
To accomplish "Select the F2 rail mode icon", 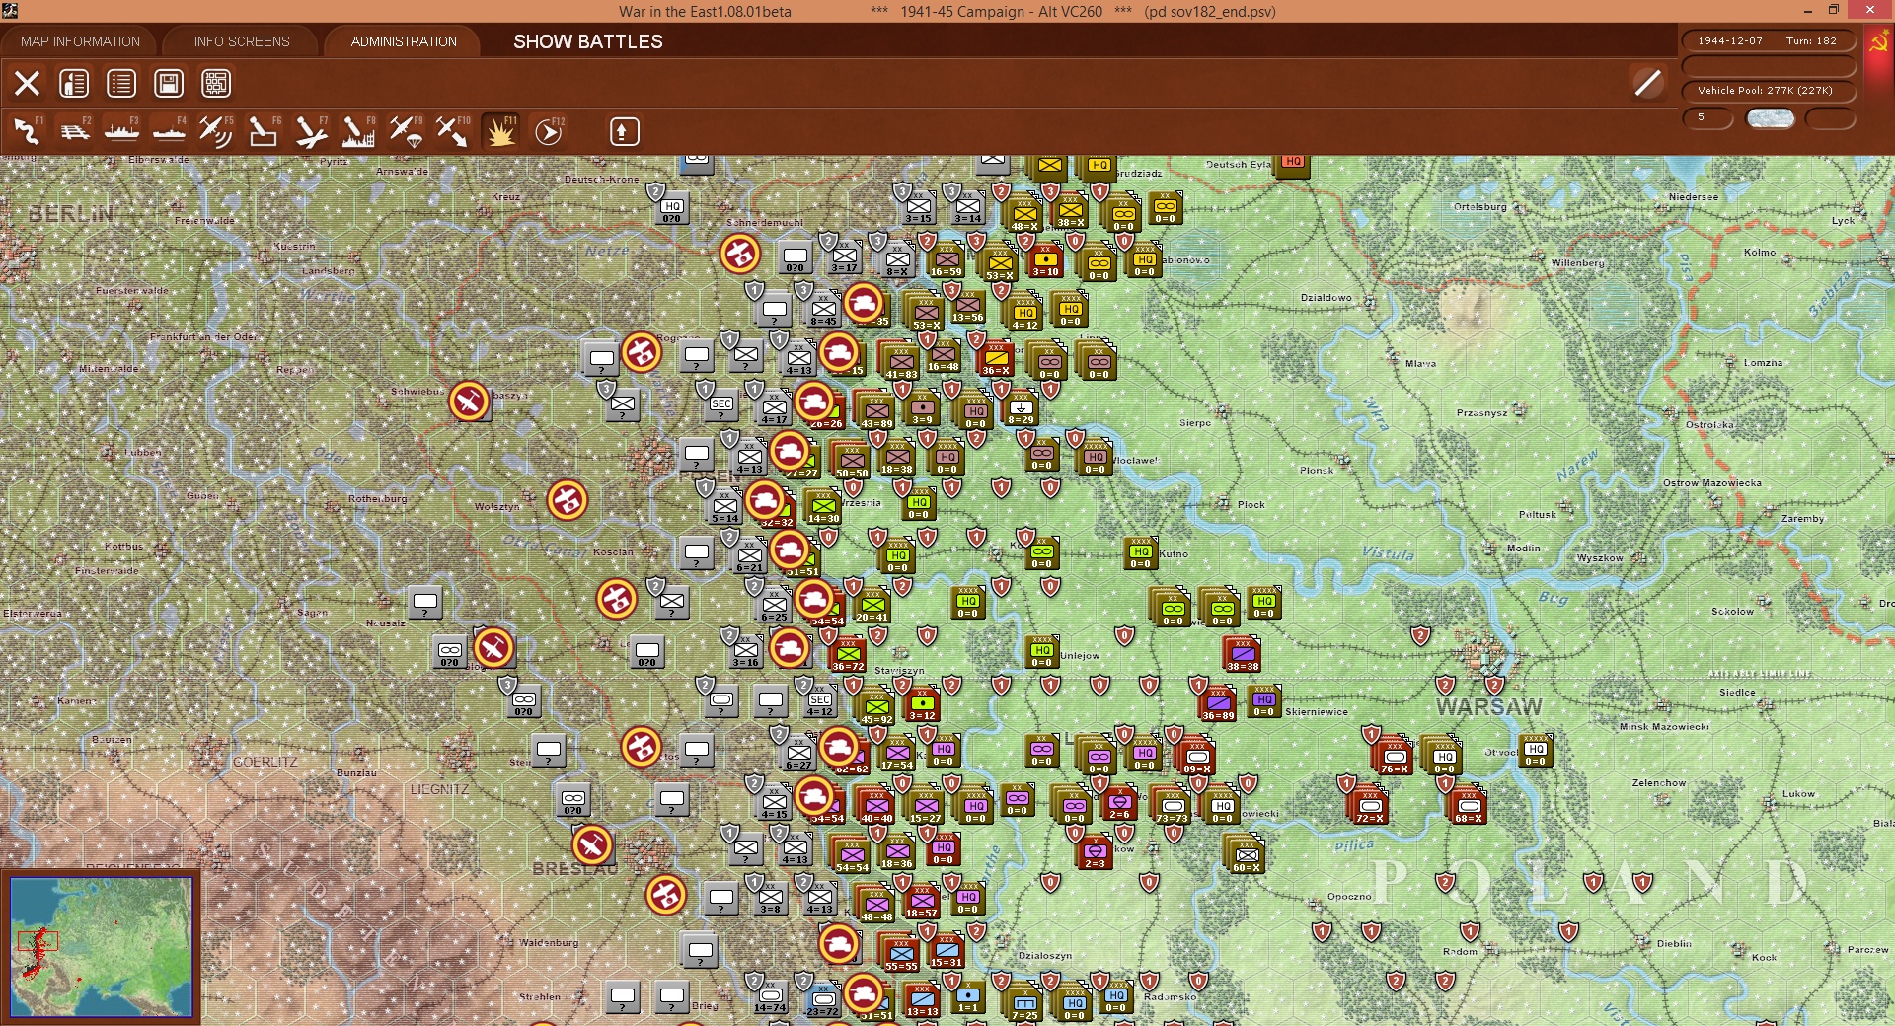I will click(74, 131).
